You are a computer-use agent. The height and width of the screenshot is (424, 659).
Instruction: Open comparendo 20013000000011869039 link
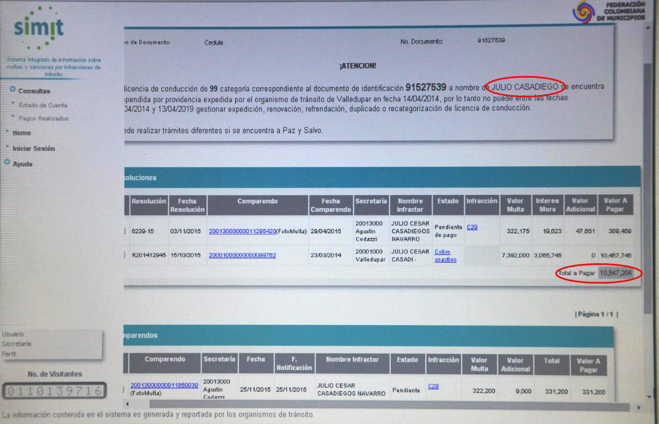164,385
